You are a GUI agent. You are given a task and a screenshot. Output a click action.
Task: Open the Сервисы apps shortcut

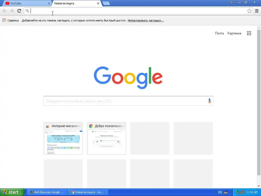11,20
